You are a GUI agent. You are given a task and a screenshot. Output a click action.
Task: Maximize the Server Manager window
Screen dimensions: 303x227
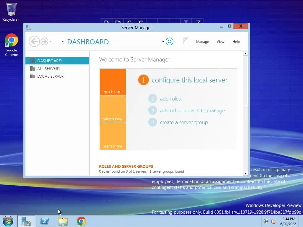coord(230,26)
